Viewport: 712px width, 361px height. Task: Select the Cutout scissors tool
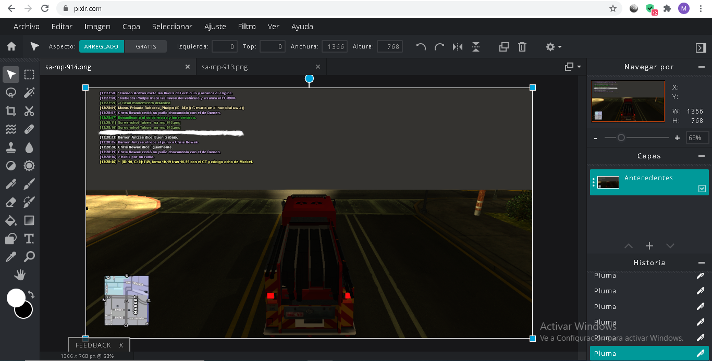(29, 111)
